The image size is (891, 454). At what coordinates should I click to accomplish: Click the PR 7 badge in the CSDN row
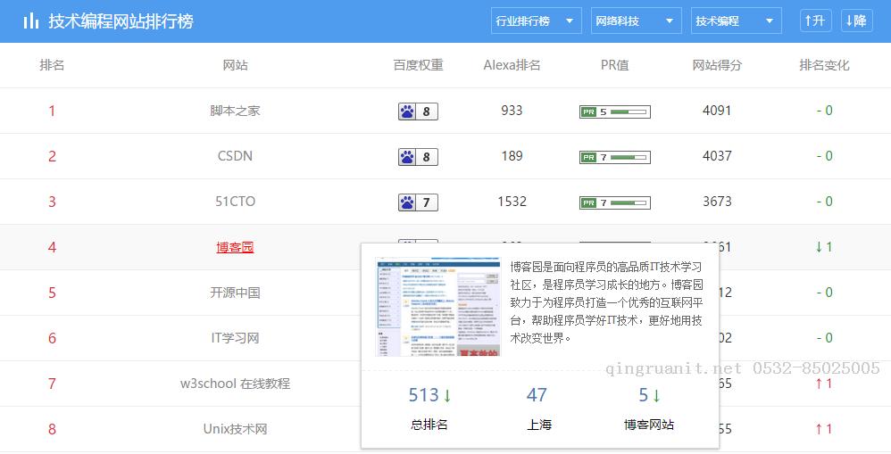point(615,157)
